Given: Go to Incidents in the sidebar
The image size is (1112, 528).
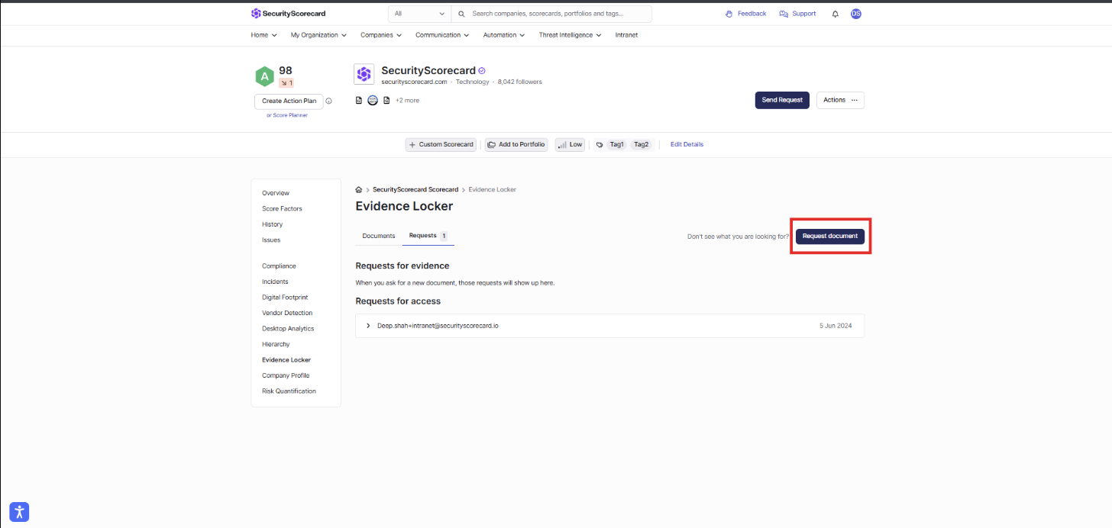Looking at the screenshot, I should click(275, 282).
